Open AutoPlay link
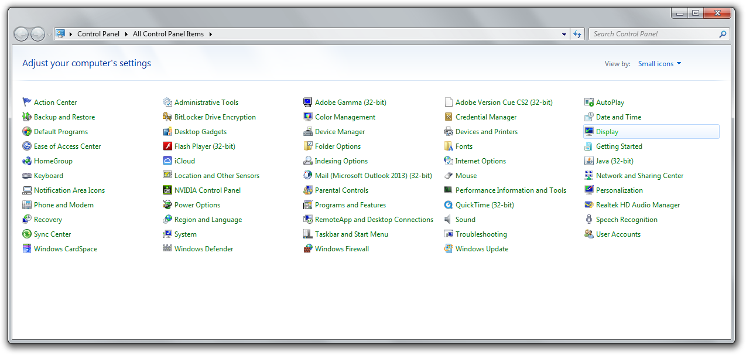The width and height of the screenshot is (746, 355). [x=610, y=102]
